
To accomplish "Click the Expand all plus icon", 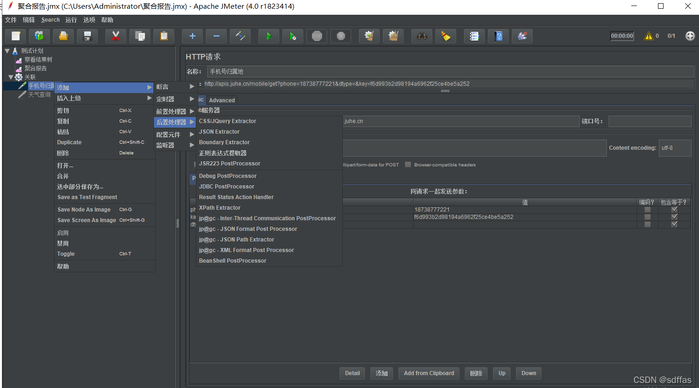I will pos(193,36).
